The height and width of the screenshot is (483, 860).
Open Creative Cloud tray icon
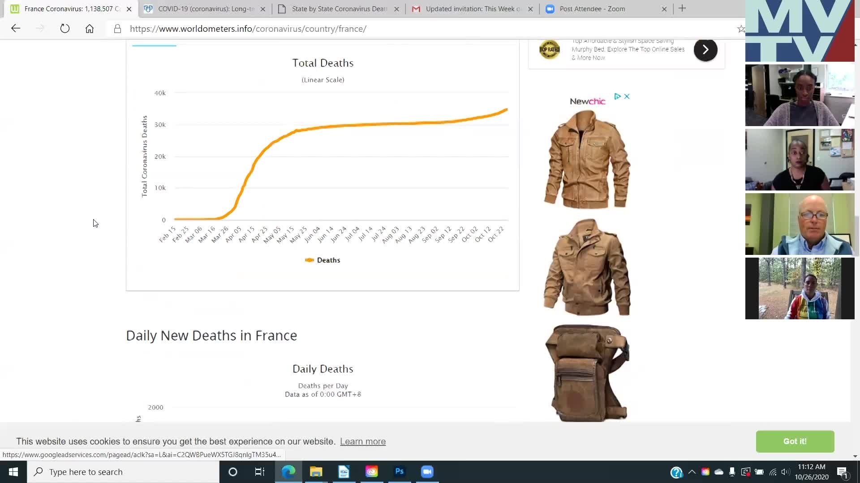point(705,472)
